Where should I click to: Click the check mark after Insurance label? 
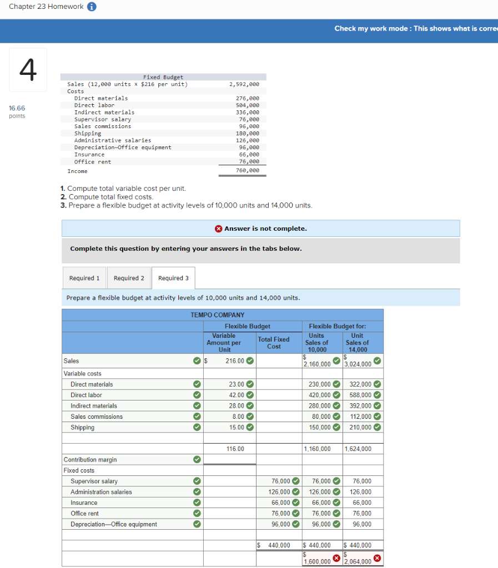click(197, 503)
